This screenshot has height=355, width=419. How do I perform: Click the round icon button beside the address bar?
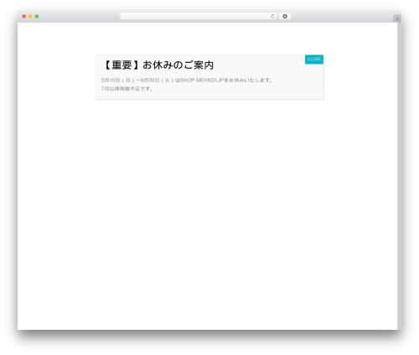pyautogui.click(x=285, y=17)
